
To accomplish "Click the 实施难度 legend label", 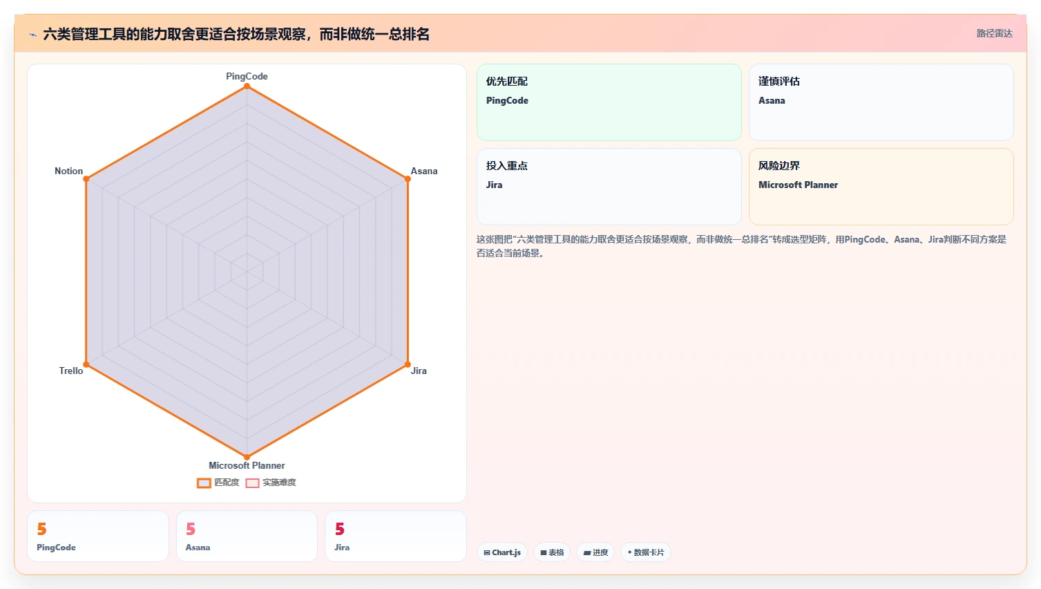I will 279,483.
